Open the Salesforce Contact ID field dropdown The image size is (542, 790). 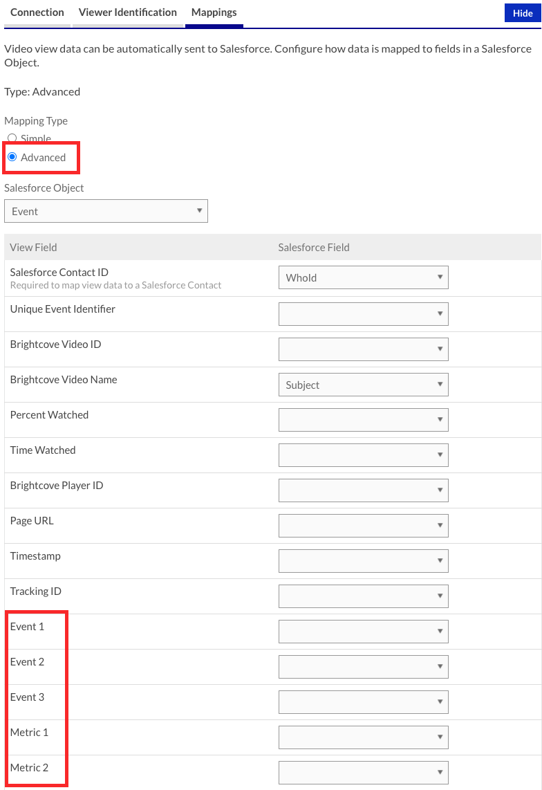click(363, 277)
